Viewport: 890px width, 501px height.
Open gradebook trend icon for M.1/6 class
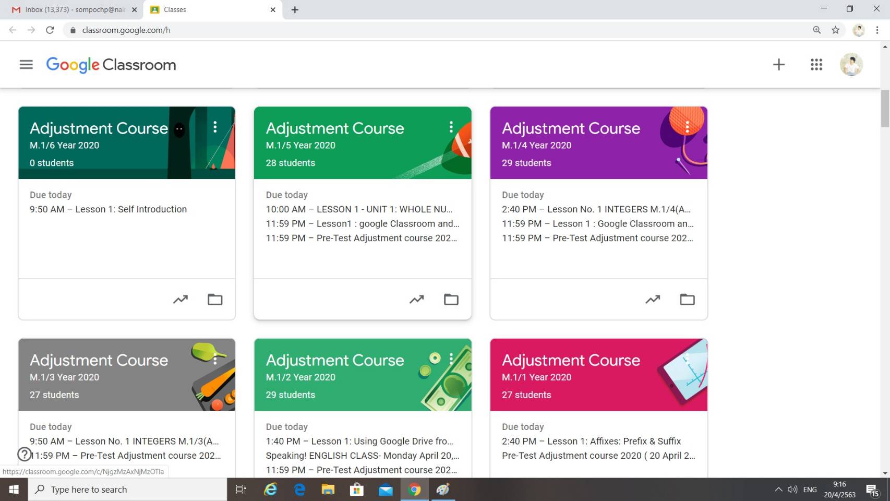click(x=181, y=300)
